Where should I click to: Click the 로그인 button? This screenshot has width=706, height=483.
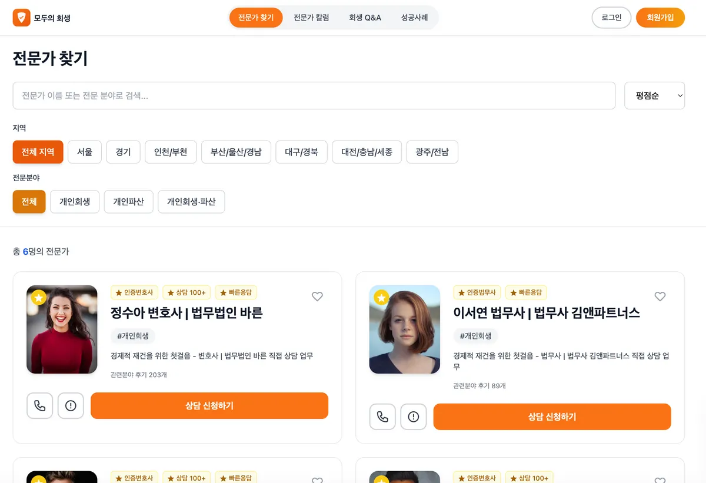click(611, 18)
